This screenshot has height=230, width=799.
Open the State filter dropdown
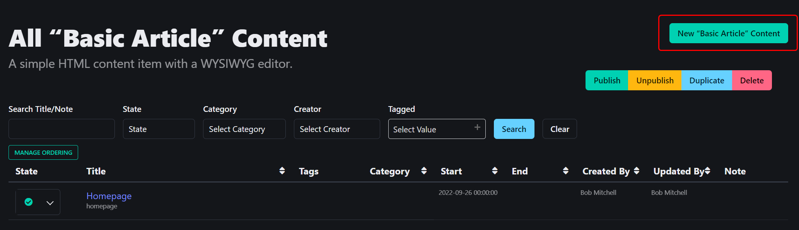tap(159, 129)
